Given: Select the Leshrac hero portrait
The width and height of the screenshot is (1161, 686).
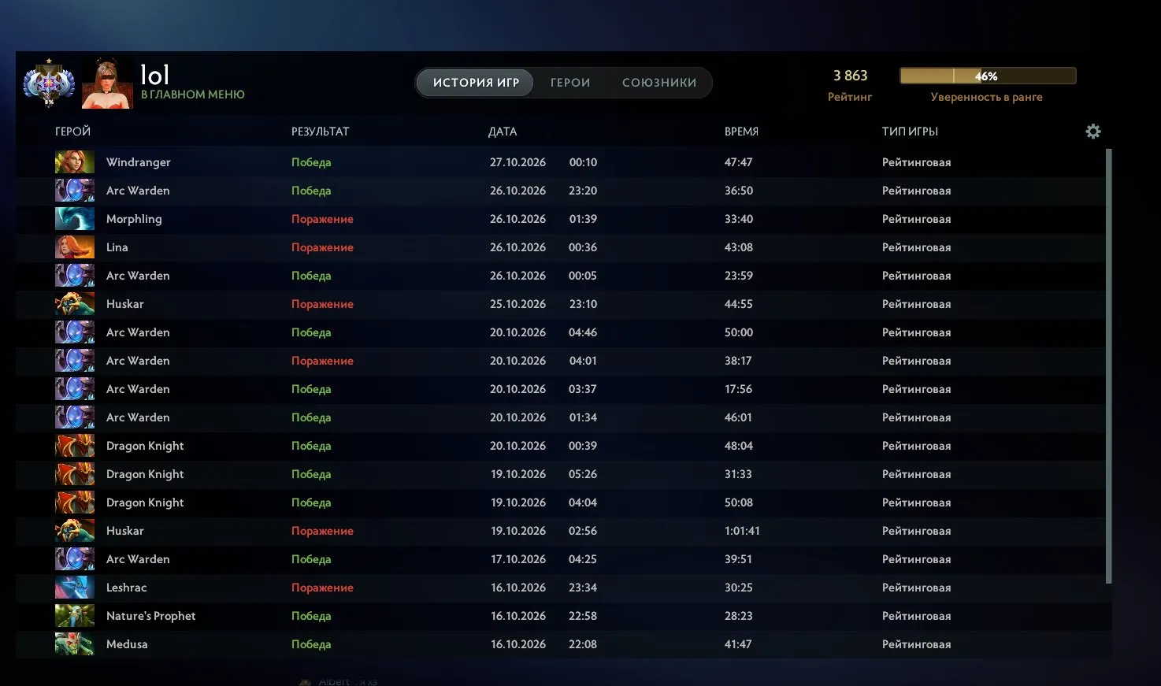Looking at the screenshot, I should pos(75,588).
